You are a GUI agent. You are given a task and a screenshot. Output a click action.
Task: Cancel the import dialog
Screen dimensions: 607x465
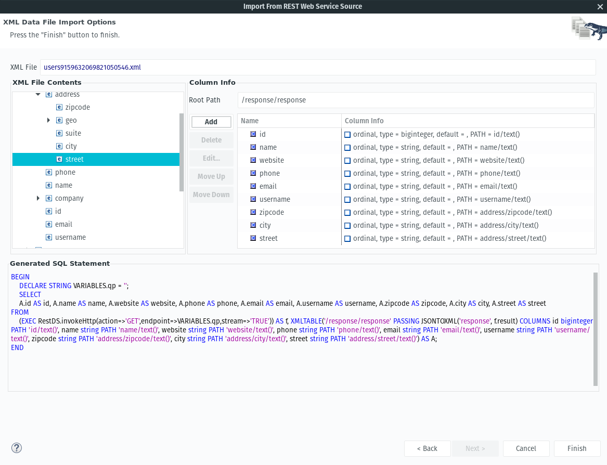526,448
